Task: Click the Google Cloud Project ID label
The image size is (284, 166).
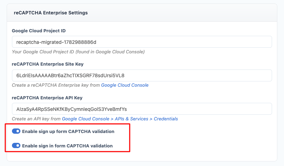Action: coord(39,31)
